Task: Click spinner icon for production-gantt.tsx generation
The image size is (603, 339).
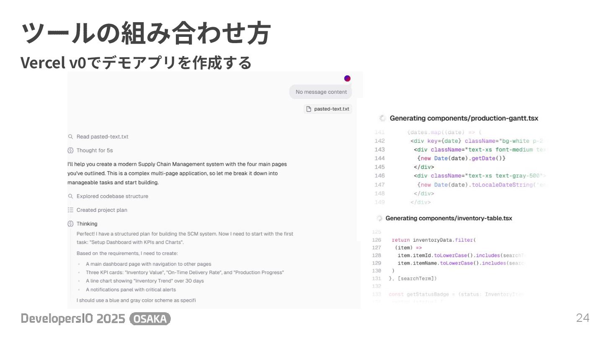Action: (382, 118)
